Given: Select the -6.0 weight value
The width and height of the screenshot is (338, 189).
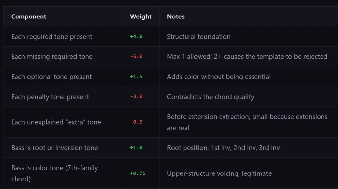Looking at the screenshot, I should (136, 56).
